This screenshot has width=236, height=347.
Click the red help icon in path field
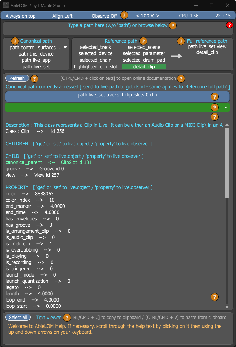(229, 25)
